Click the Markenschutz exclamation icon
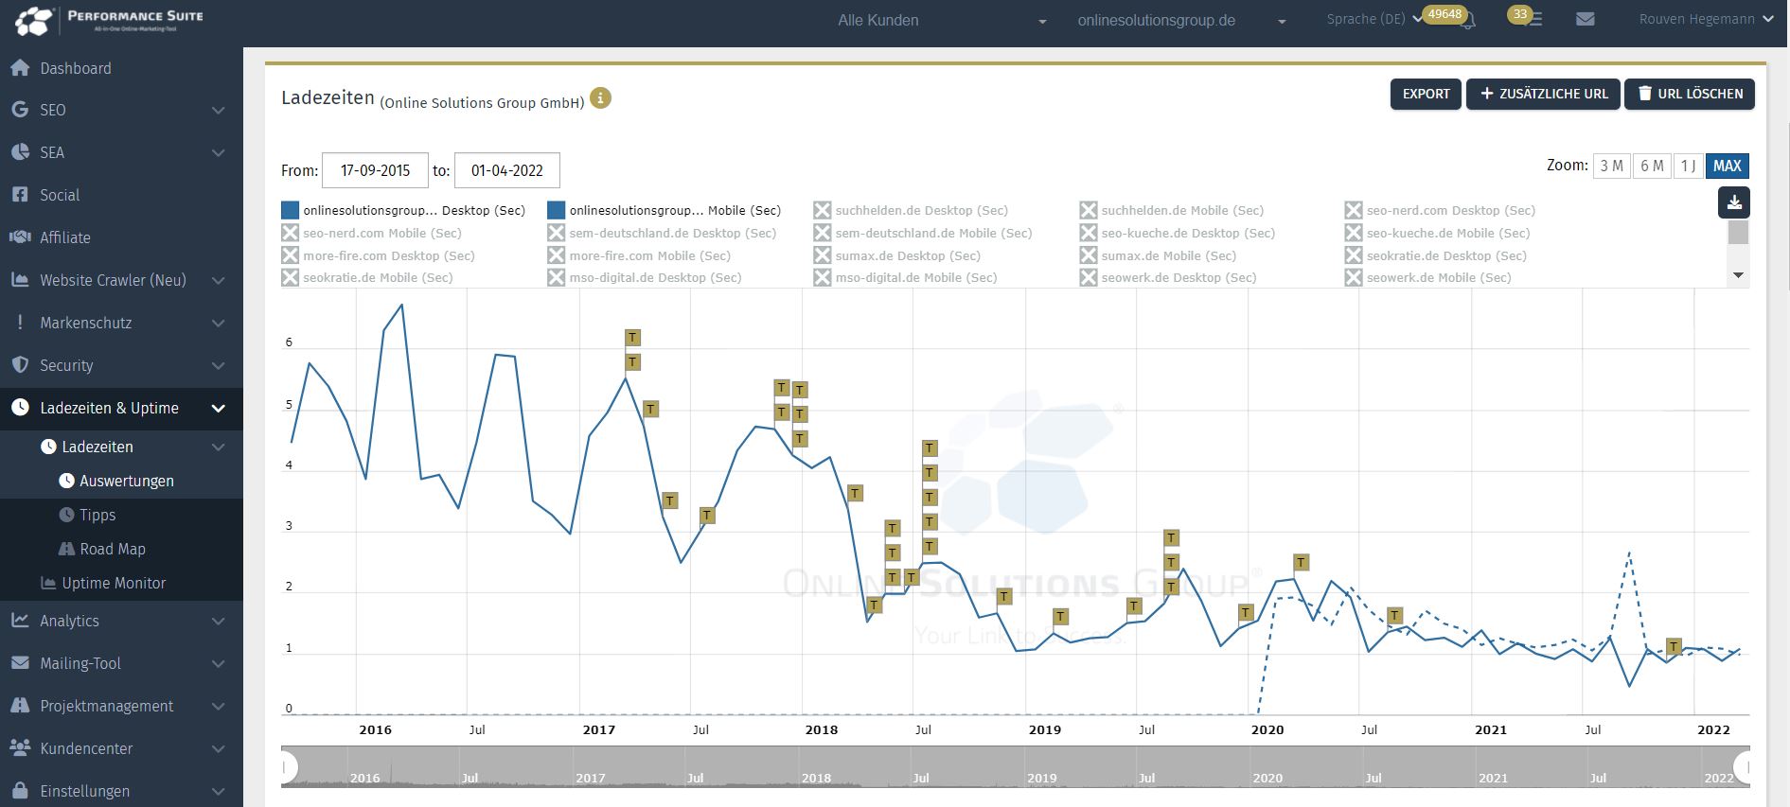Image resolution: width=1790 pixels, height=807 pixels. pyautogui.click(x=20, y=323)
